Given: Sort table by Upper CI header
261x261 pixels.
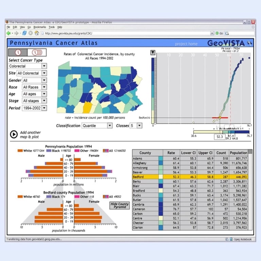Looking at the screenshot, I should (x=205, y=153).
